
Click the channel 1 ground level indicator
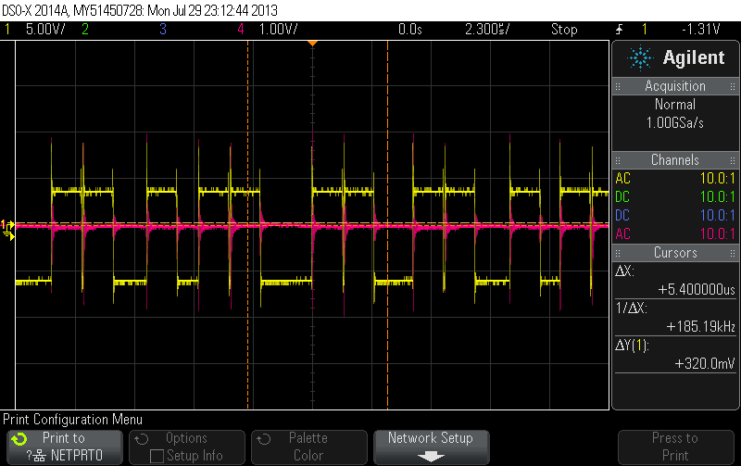coord(8,229)
